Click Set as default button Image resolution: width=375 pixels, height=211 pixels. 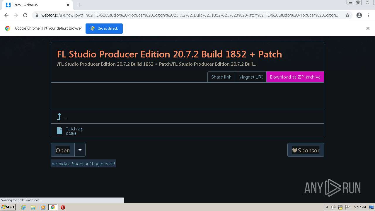(x=104, y=28)
